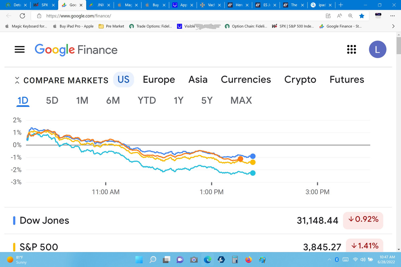Viewport: 401px width, 267px height.
Task: Show more bookmarks with the overflow chevron
Action: (393, 26)
